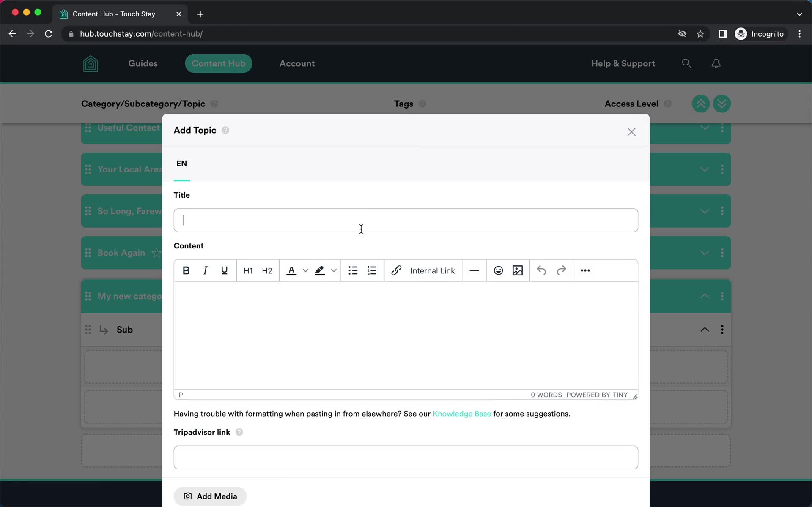Screen dimensions: 812x507
Task: Enable underline text formatting
Action: tap(225, 270)
